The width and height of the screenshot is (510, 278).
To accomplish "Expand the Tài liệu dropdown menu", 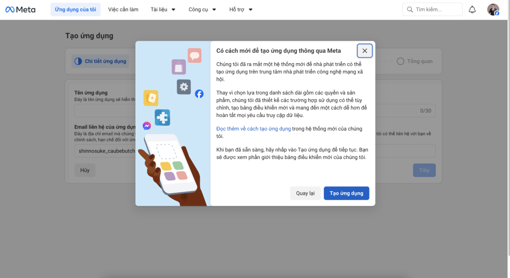I will click(162, 9).
